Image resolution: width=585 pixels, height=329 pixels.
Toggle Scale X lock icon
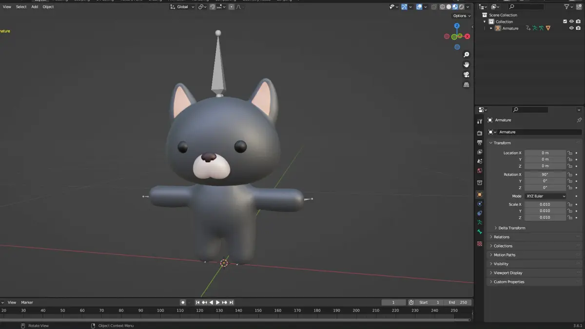(x=569, y=205)
